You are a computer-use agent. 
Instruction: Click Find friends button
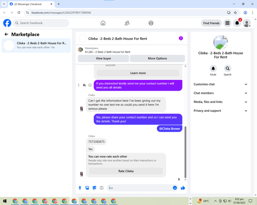coord(211,23)
